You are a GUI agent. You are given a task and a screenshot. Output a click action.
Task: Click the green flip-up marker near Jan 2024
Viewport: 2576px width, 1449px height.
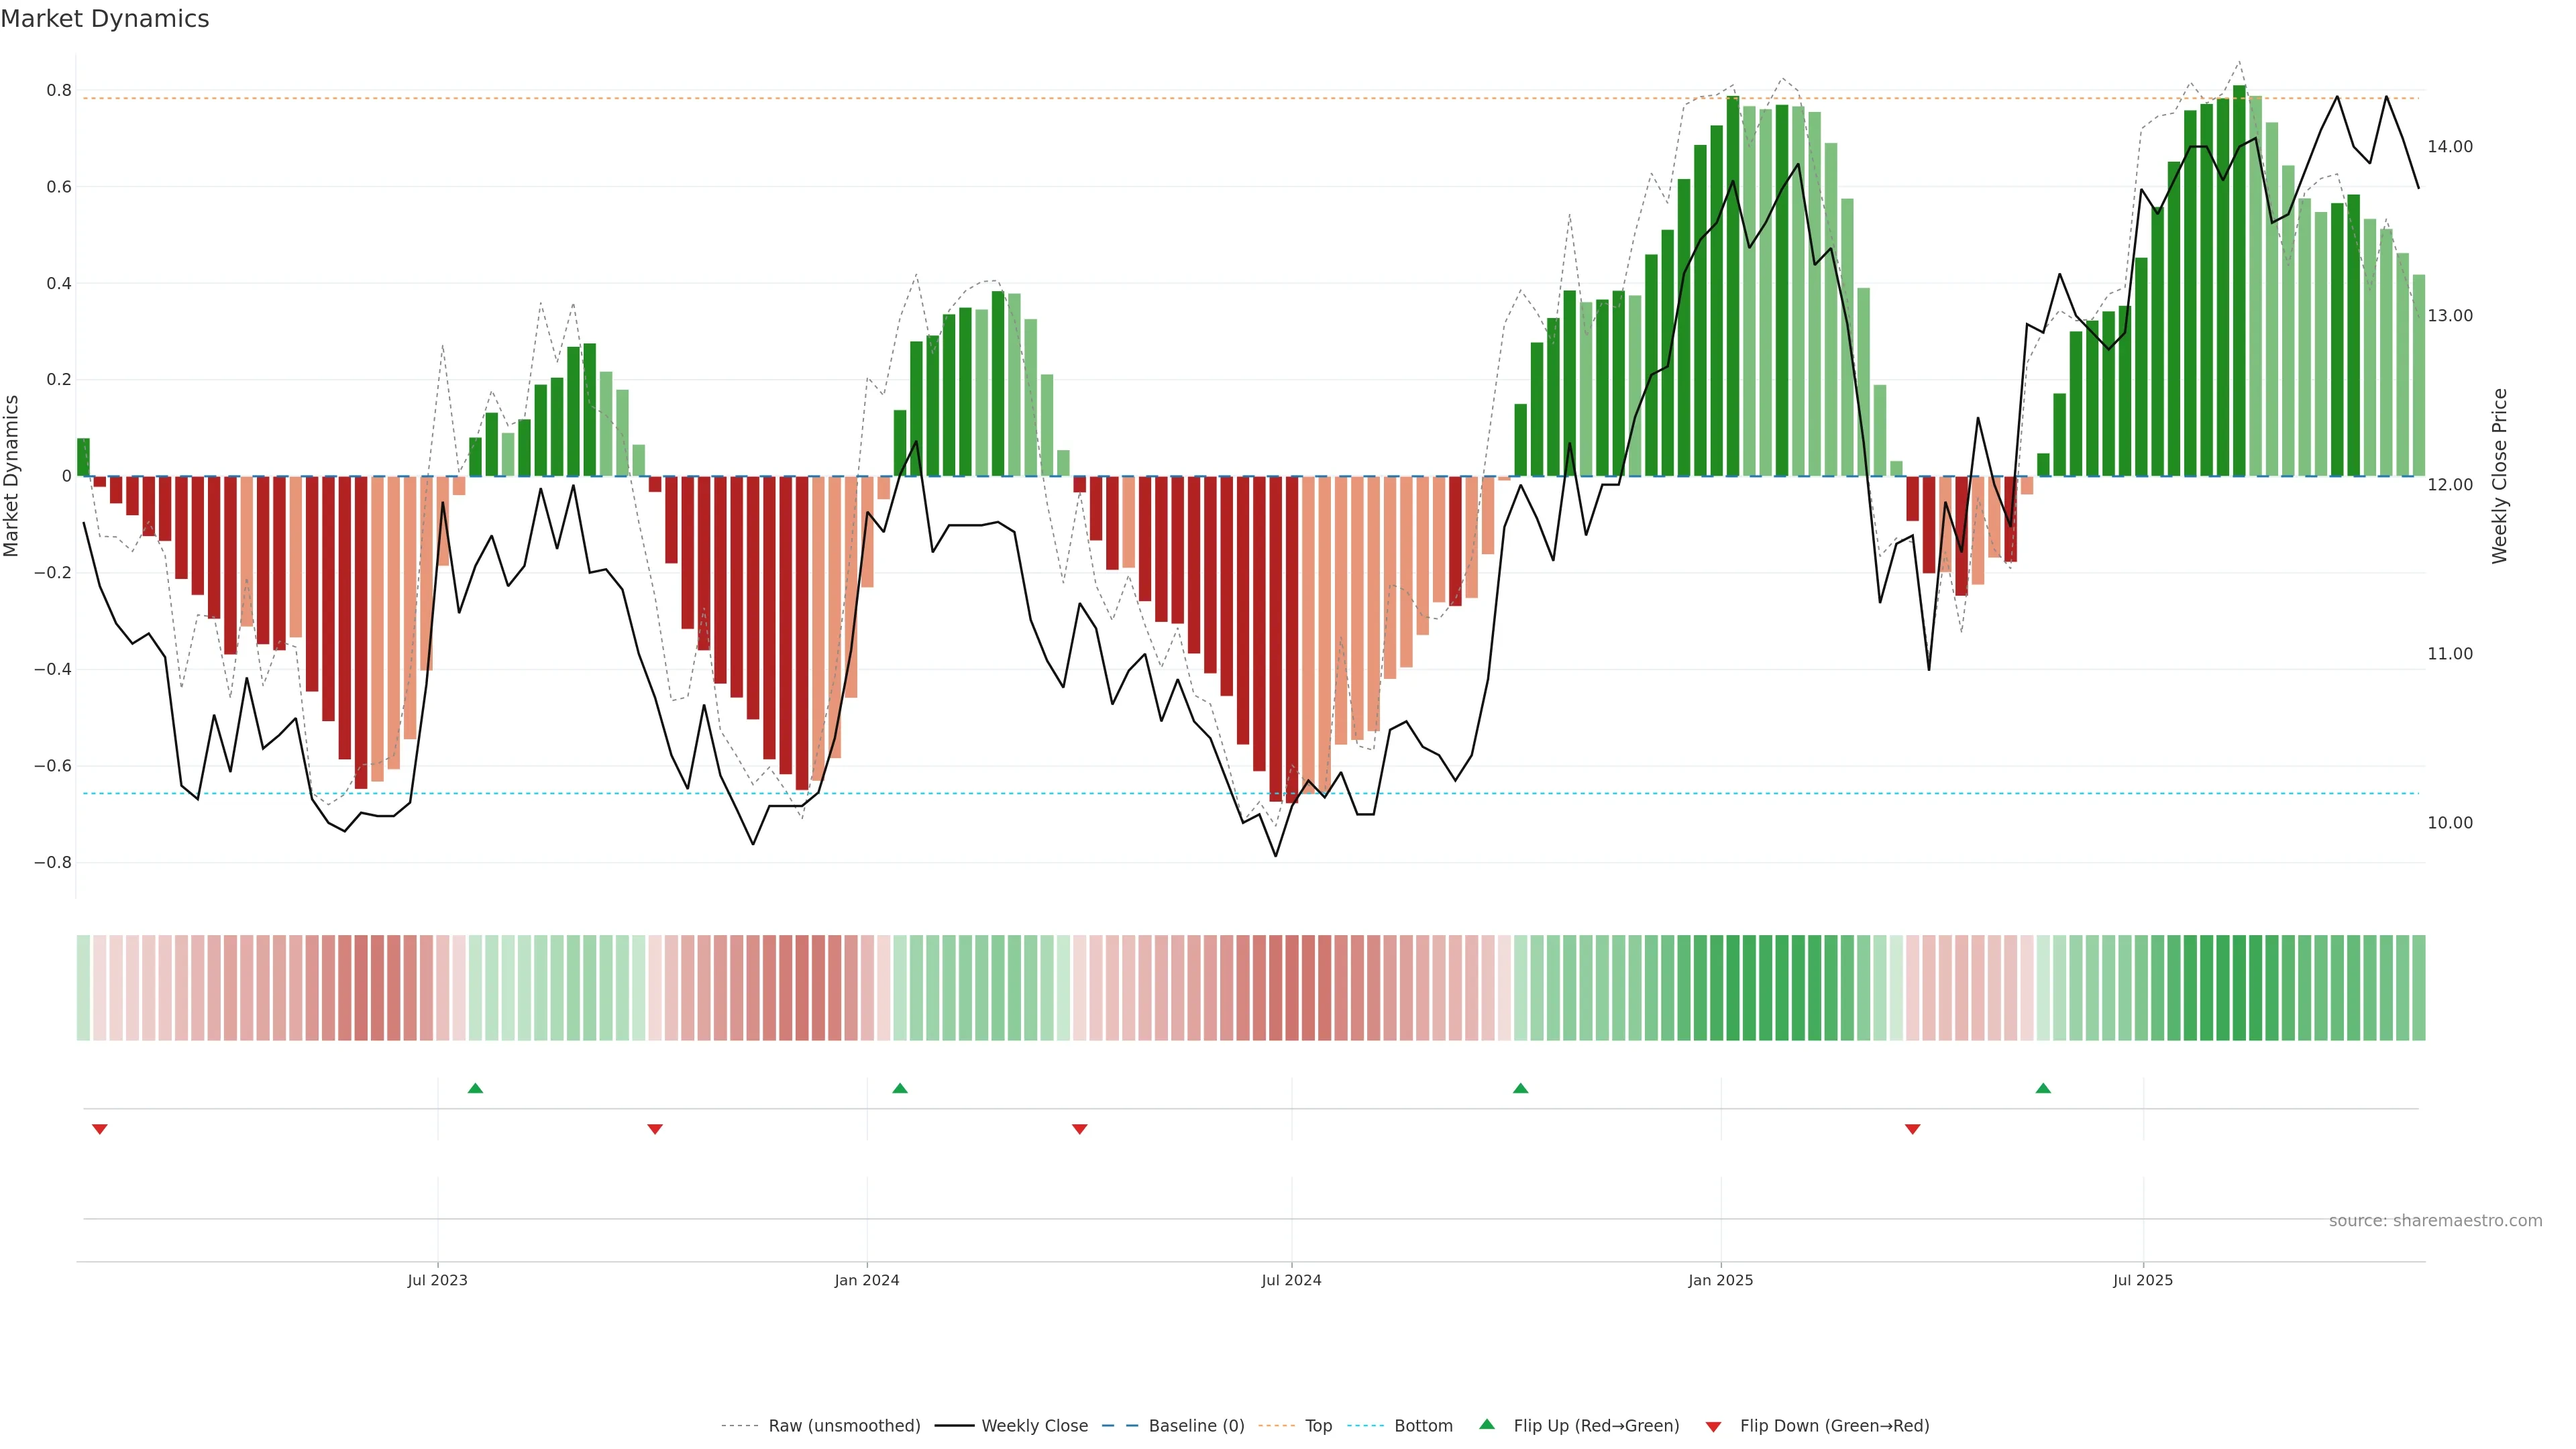coord(900,1088)
